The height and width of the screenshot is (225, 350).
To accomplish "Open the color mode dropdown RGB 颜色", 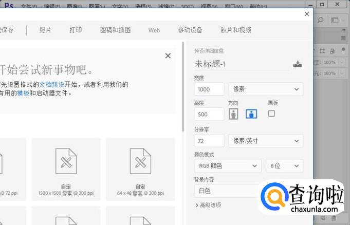I will (x=228, y=165).
